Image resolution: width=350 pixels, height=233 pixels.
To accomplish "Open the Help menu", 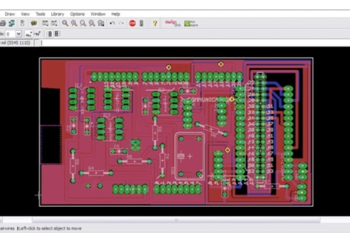I will coord(116,14).
